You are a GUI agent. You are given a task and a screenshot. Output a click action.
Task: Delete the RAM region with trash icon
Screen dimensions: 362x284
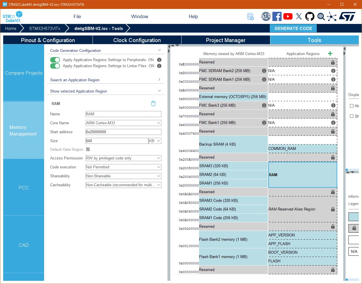(153, 104)
